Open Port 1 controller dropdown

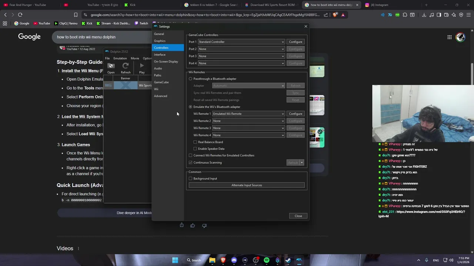(241, 42)
